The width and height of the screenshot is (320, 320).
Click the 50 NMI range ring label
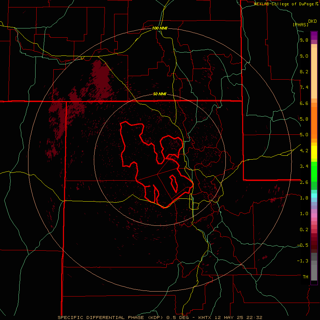tap(160, 94)
